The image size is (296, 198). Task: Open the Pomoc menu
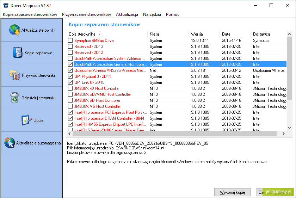tap(173, 14)
